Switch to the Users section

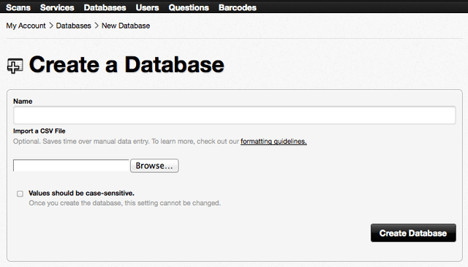[147, 7]
